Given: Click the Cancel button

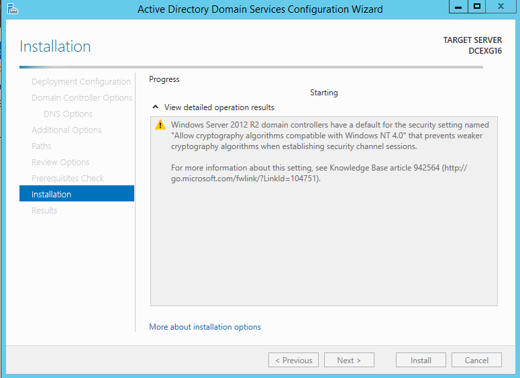Looking at the screenshot, I should coord(476,360).
